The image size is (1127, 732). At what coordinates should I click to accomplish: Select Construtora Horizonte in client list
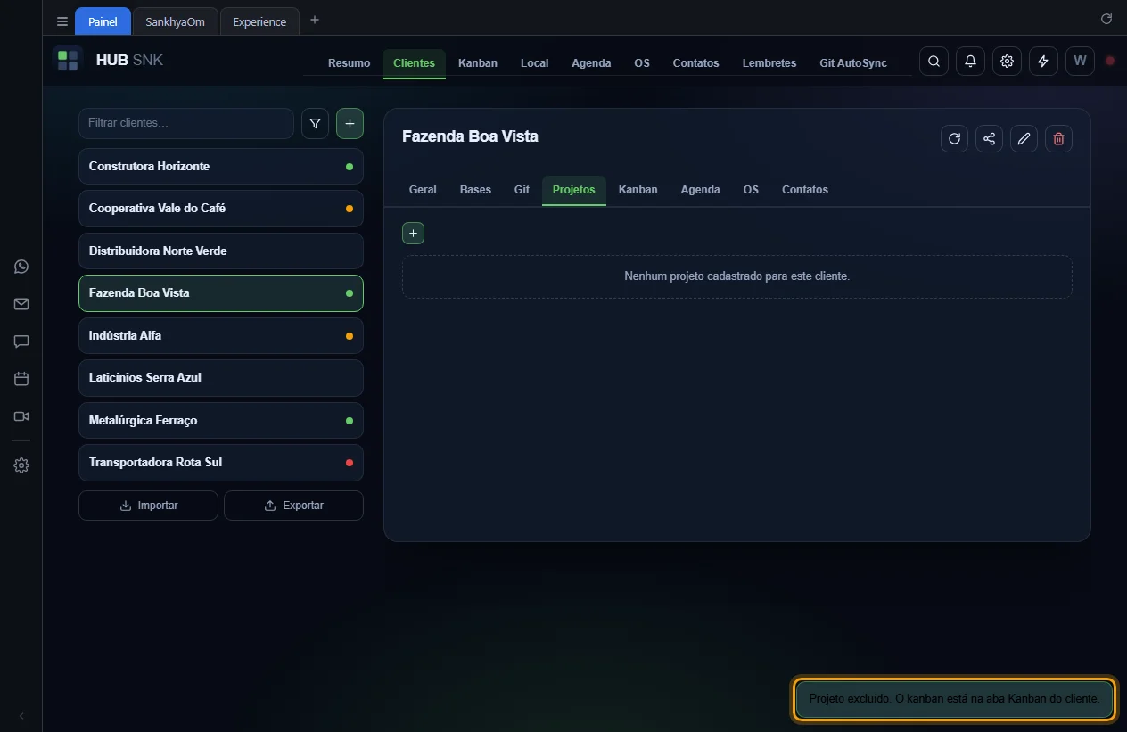click(x=221, y=167)
